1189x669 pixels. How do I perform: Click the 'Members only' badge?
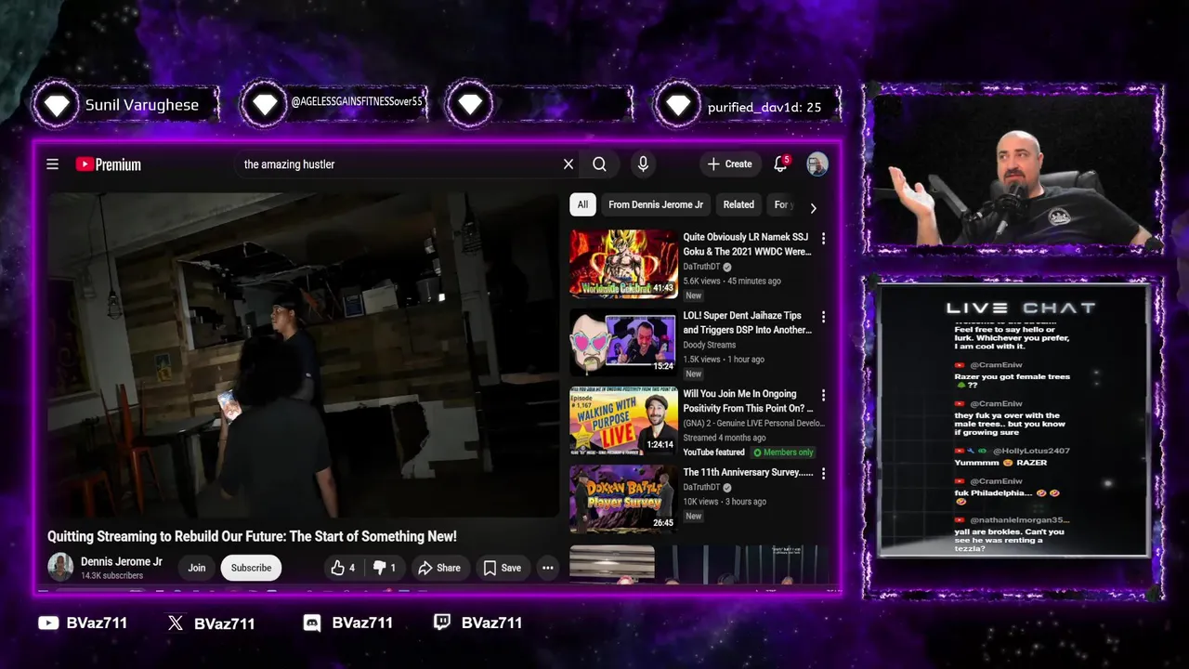coord(783,453)
